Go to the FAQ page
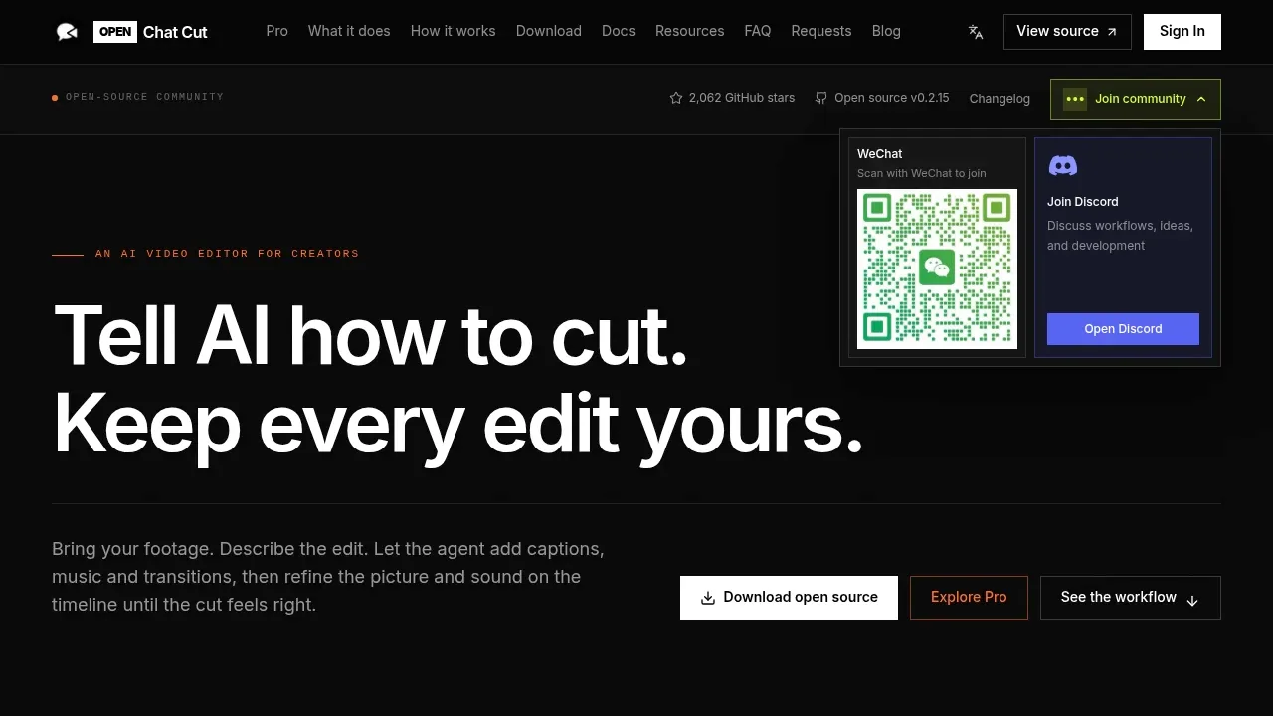This screenshot has width=1273, height=716. [x=758, y=31]
